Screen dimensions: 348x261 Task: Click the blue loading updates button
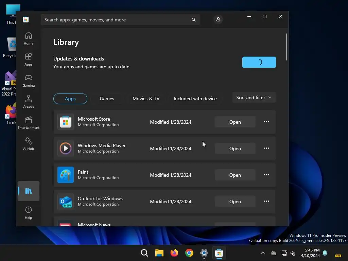tap(259, 62)
